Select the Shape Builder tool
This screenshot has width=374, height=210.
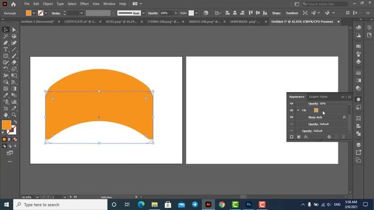click(6, 82)
